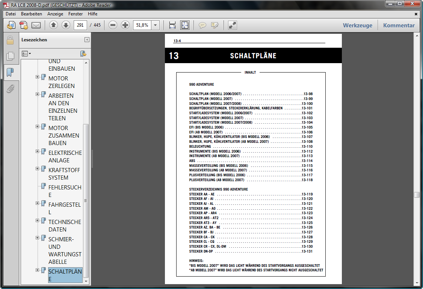423x289 pixels.
Task: Go to next page with down arrow
Action: point(66,25)
